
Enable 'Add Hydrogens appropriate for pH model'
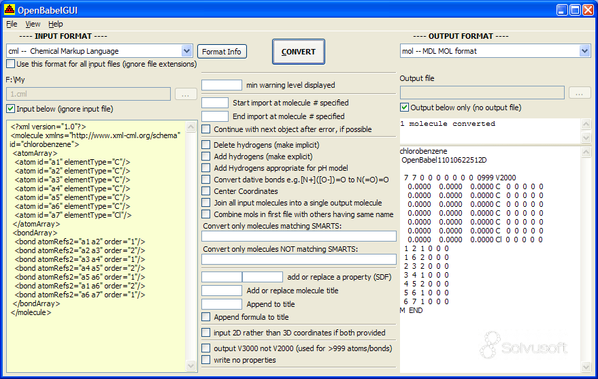[206, 168]
